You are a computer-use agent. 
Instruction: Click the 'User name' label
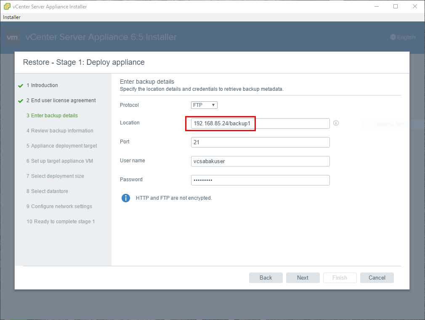coord(132,161)
